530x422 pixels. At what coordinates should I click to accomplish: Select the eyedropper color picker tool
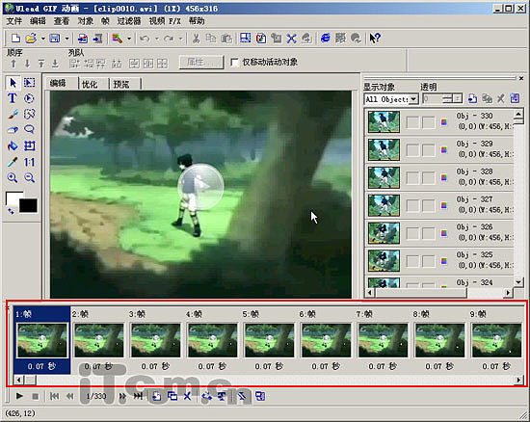click(x=13, y=162)
